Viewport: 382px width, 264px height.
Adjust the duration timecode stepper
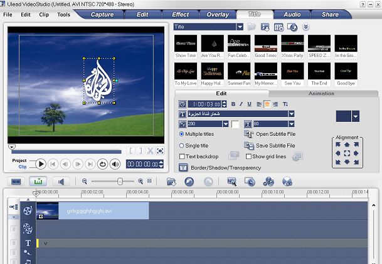coord(225,104)
